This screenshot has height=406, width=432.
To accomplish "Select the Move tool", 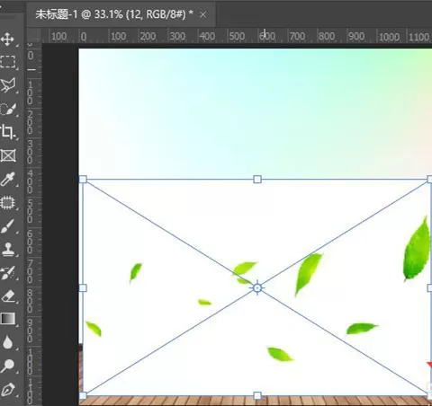I will [7, 40].
